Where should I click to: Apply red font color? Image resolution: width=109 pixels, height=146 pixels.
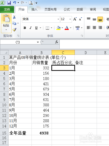(67, 28)
